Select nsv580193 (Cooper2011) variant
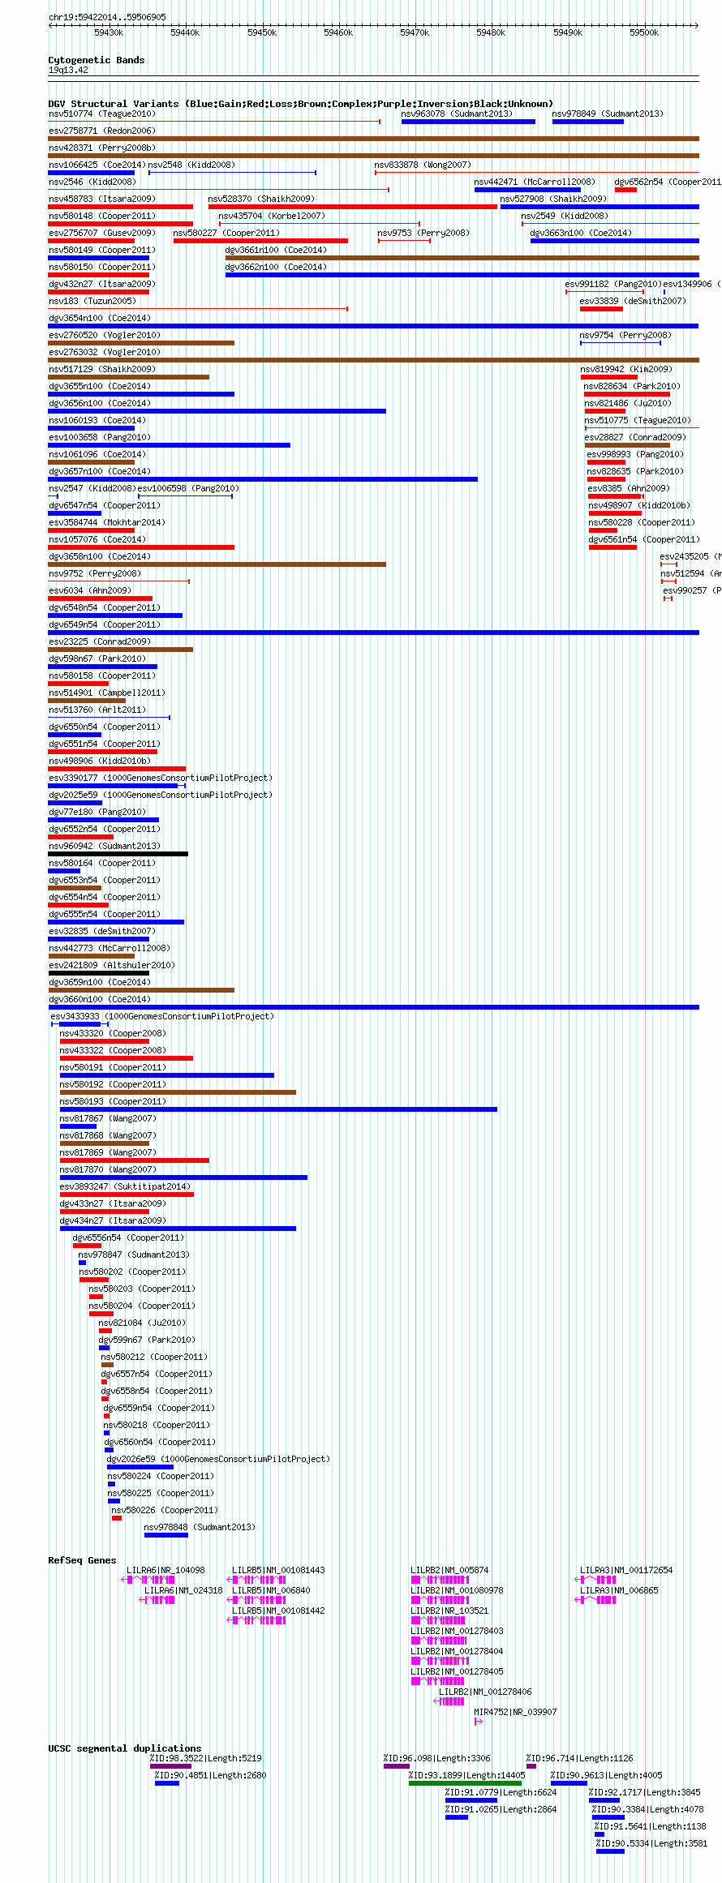Screen dimensions: 722x1883 [113, 1101]
